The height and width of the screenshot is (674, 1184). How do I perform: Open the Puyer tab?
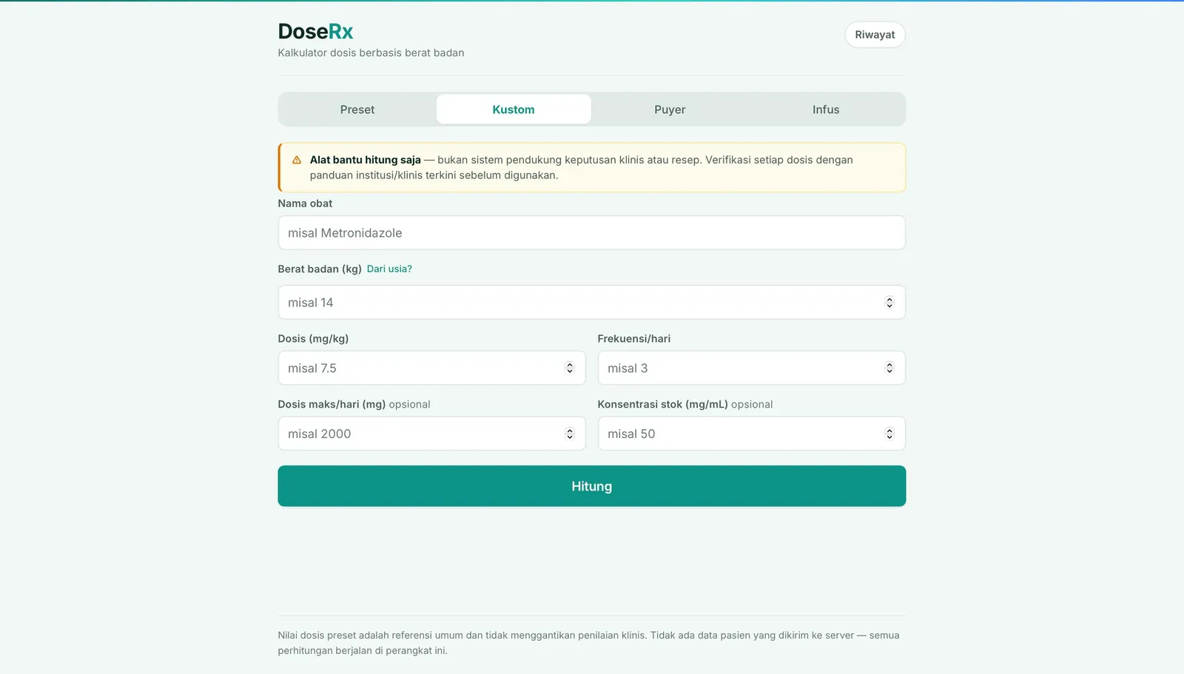[670, 109]
